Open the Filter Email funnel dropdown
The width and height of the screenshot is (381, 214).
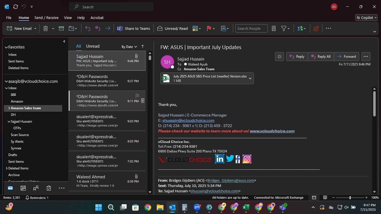point(285,28)
